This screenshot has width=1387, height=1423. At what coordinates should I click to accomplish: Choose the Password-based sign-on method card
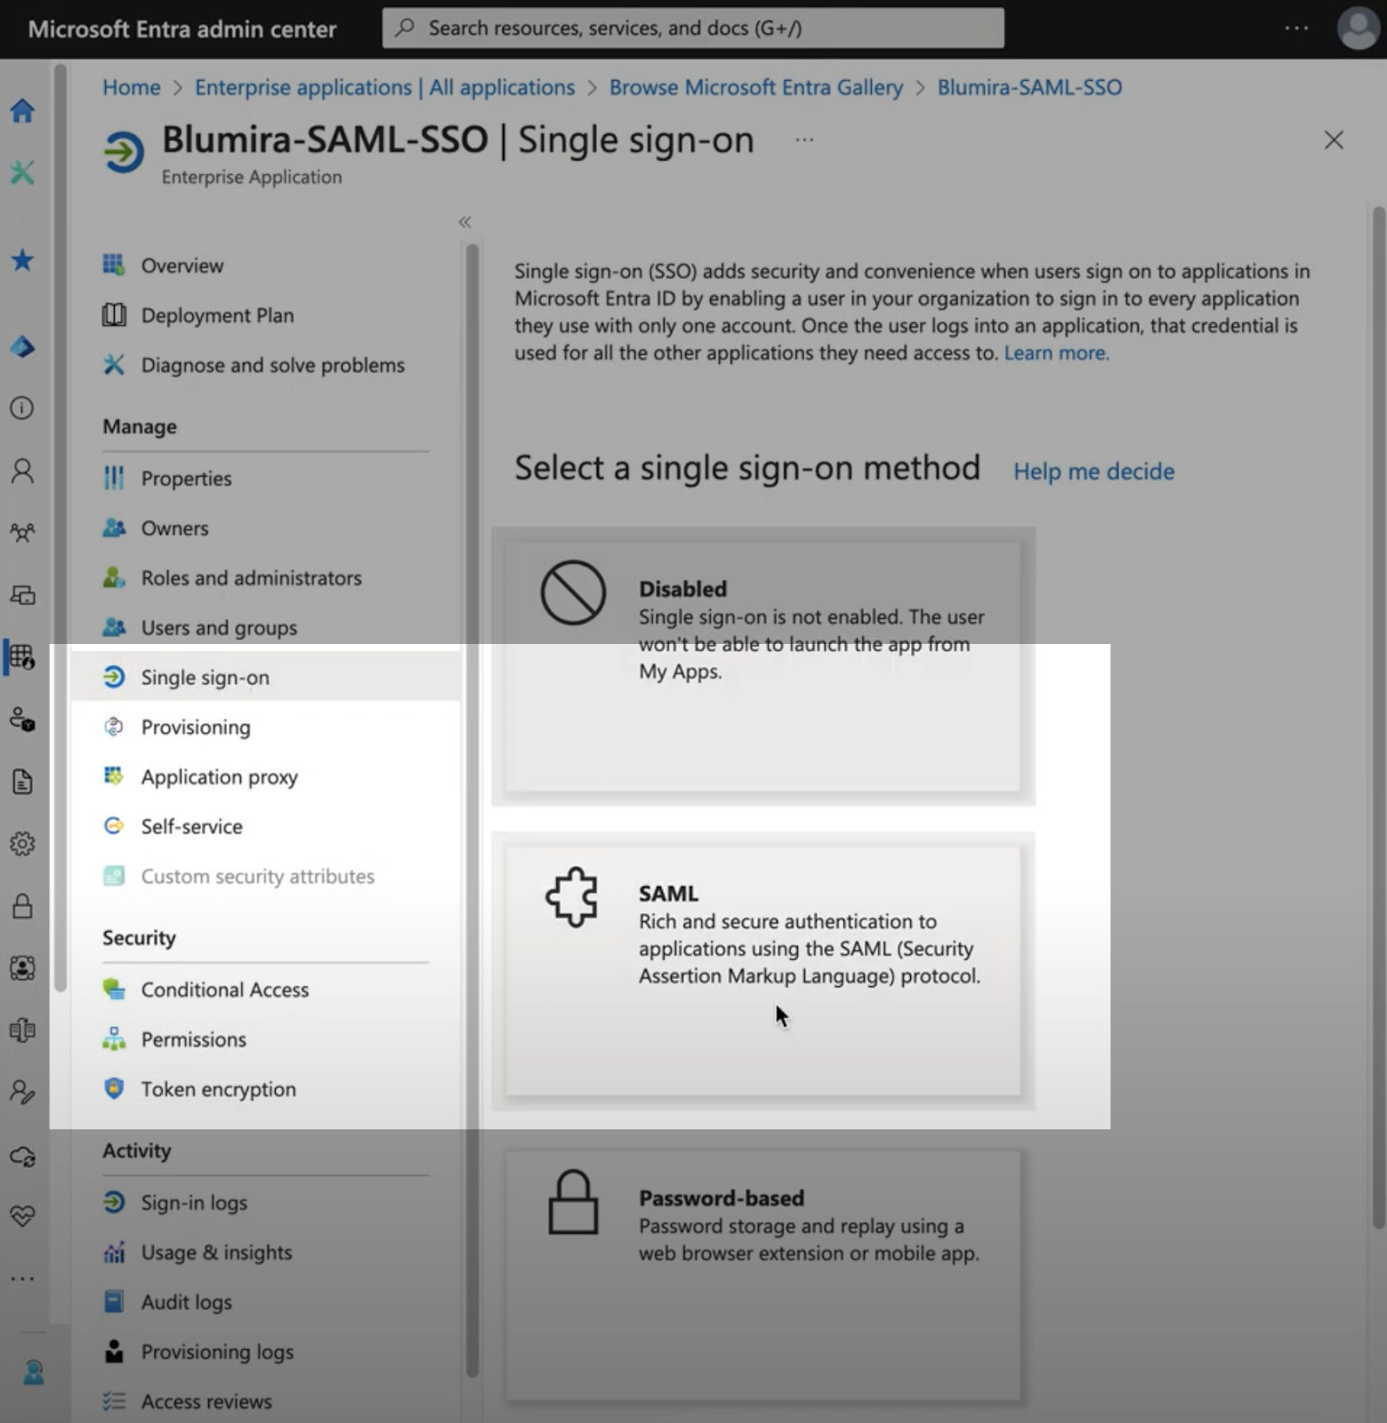pos(763,1276)
